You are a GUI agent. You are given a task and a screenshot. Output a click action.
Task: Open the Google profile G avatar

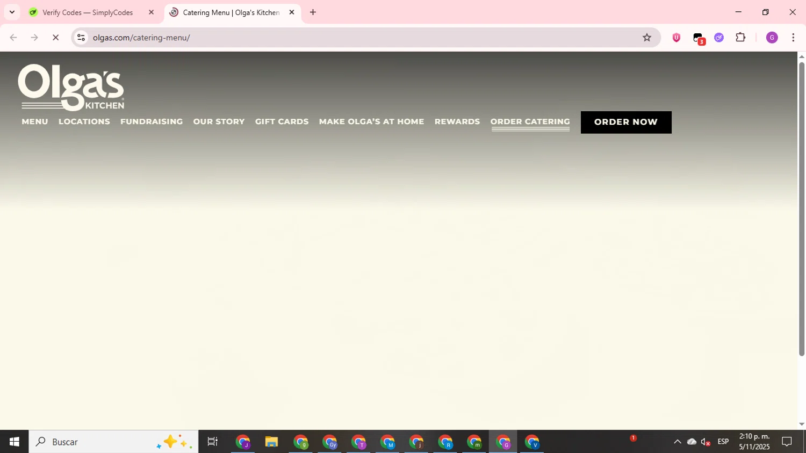pyautogui.click(x=772, y=38)
